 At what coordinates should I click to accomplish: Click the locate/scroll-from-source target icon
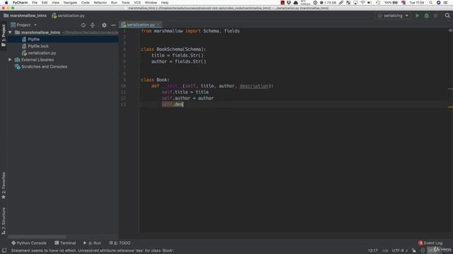coord(84,25)
